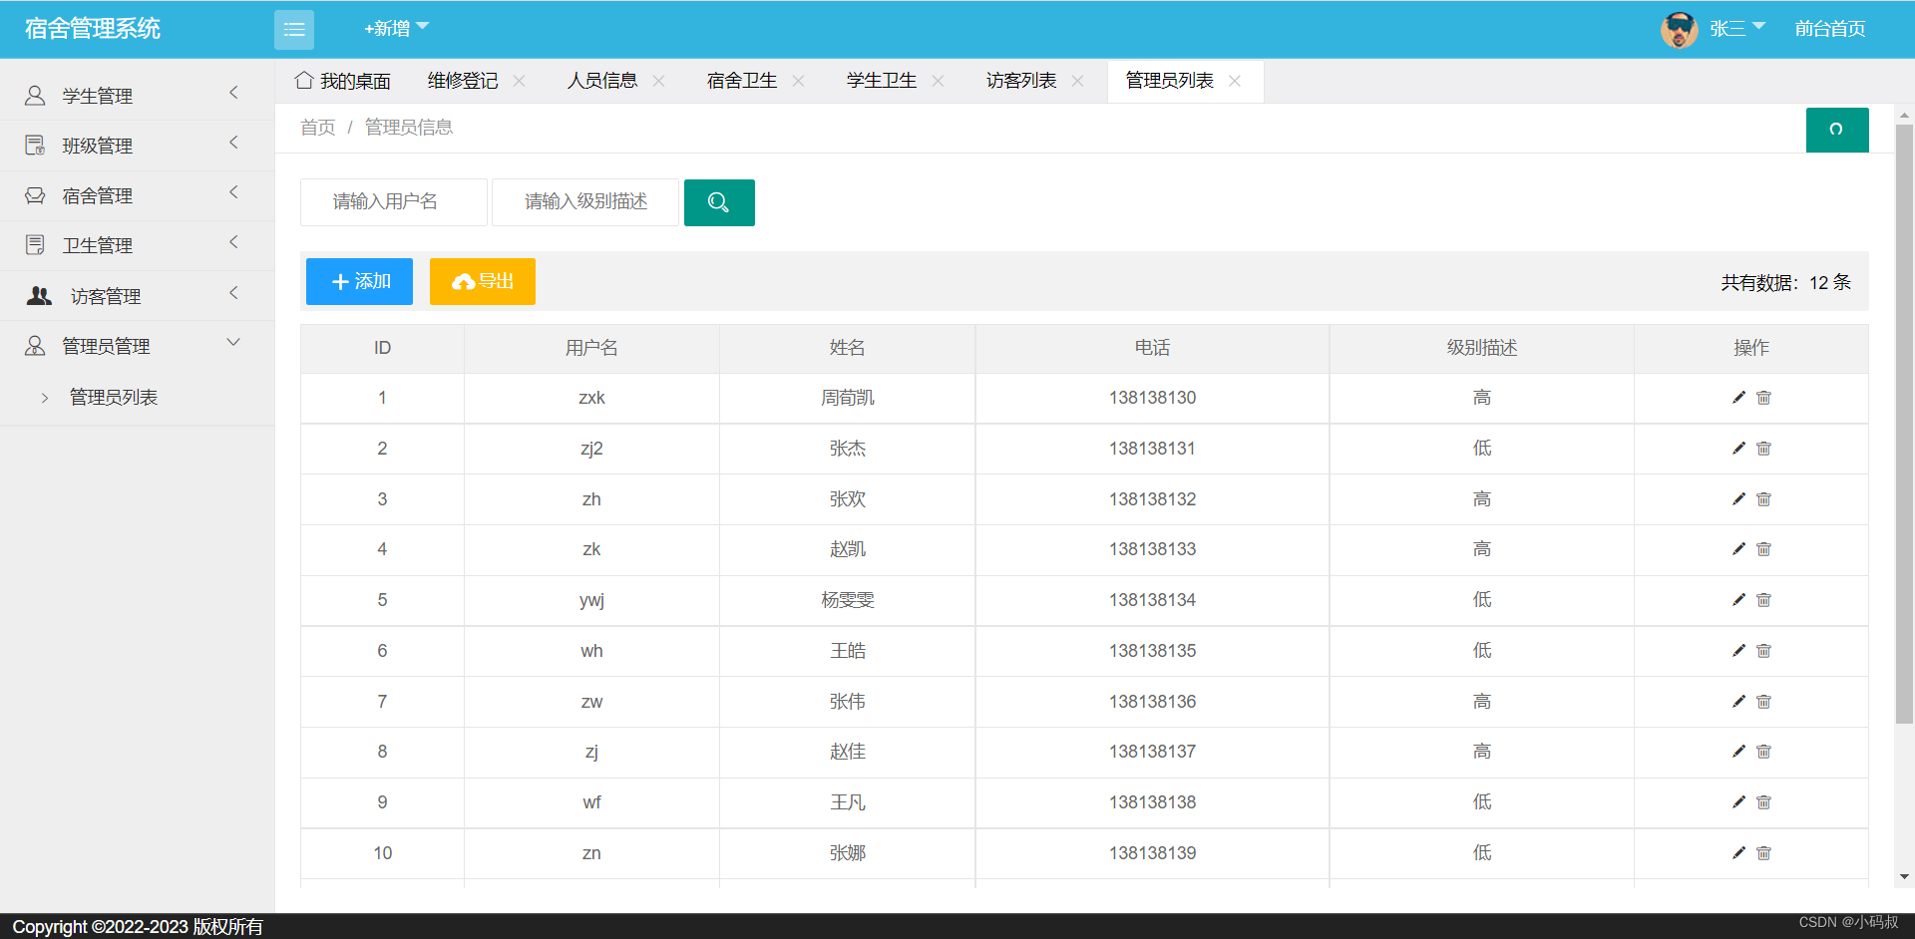The height and width of the screenshot is (939, 1915).
Task: Click the 级别描述 column header
Action: [x=1482, y=348]
